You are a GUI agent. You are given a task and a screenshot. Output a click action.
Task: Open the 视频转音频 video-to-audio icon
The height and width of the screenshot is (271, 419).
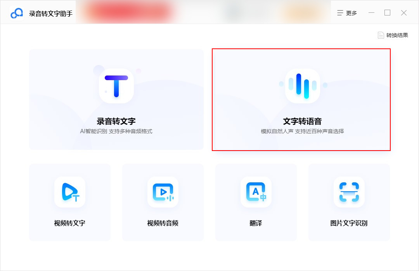[x=163, y=192]
